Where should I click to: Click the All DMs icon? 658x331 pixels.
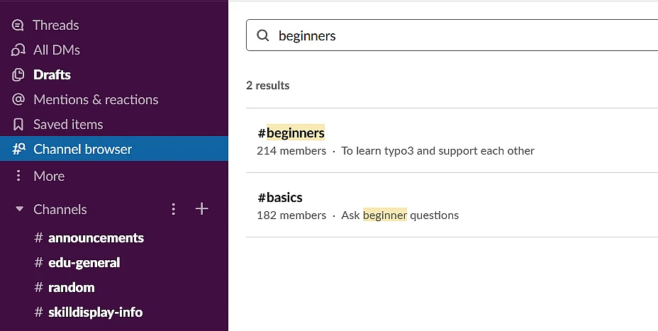[18, 50]
